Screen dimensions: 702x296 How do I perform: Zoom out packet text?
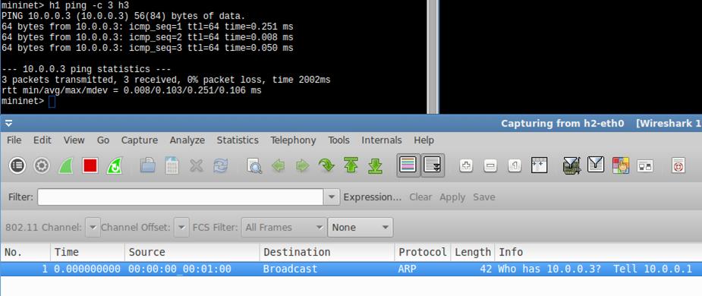coord(490,165)
